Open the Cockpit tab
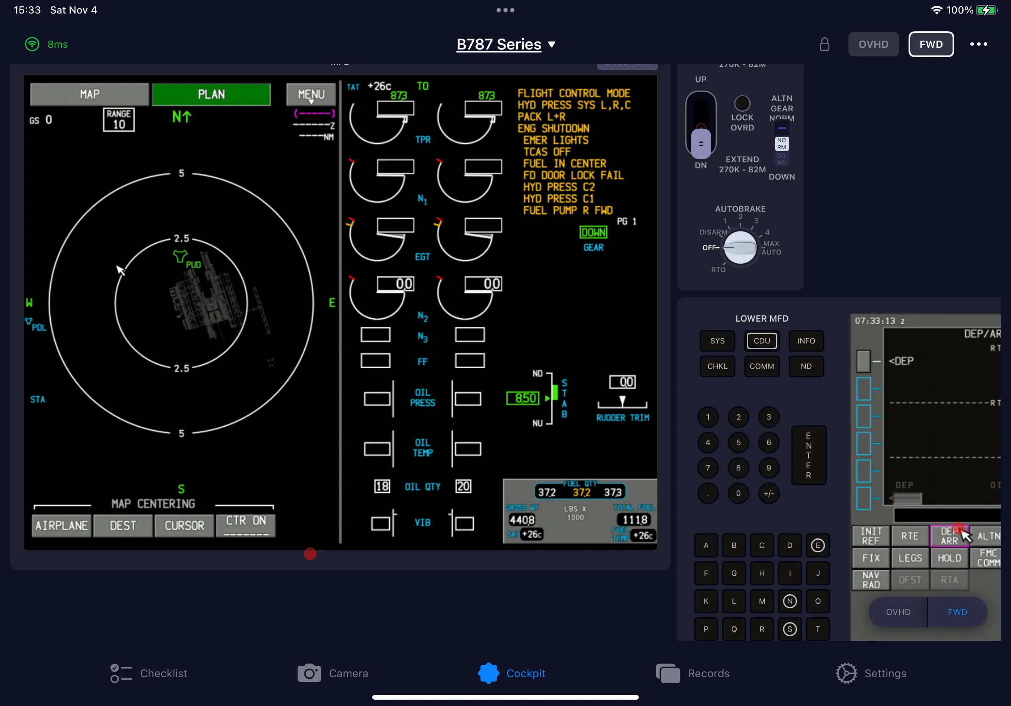The width and height of the screenshot is (1011, 706). point(512,673)
